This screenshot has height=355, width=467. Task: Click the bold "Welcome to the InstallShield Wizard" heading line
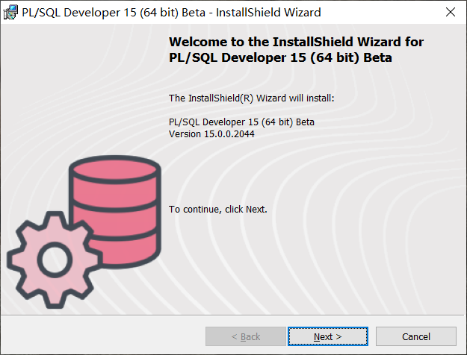[296, 42]
